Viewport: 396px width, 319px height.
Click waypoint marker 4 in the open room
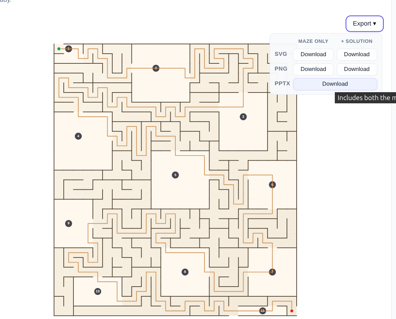78,136
